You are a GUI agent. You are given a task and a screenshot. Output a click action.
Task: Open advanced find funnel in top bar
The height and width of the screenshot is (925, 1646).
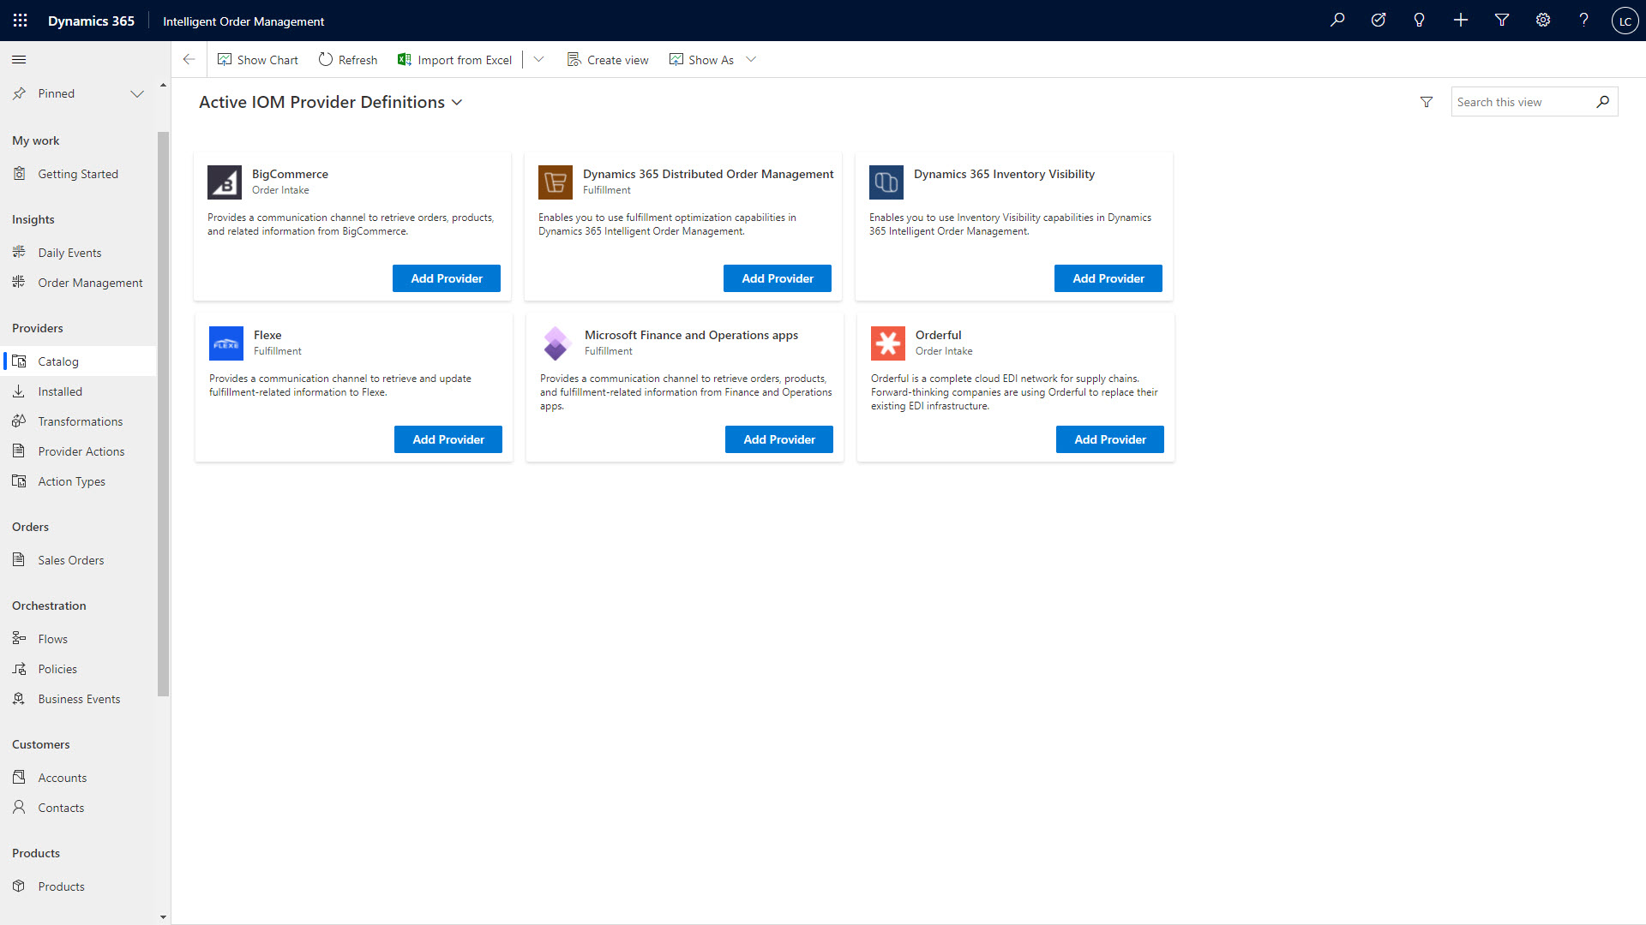[1502, 21]
